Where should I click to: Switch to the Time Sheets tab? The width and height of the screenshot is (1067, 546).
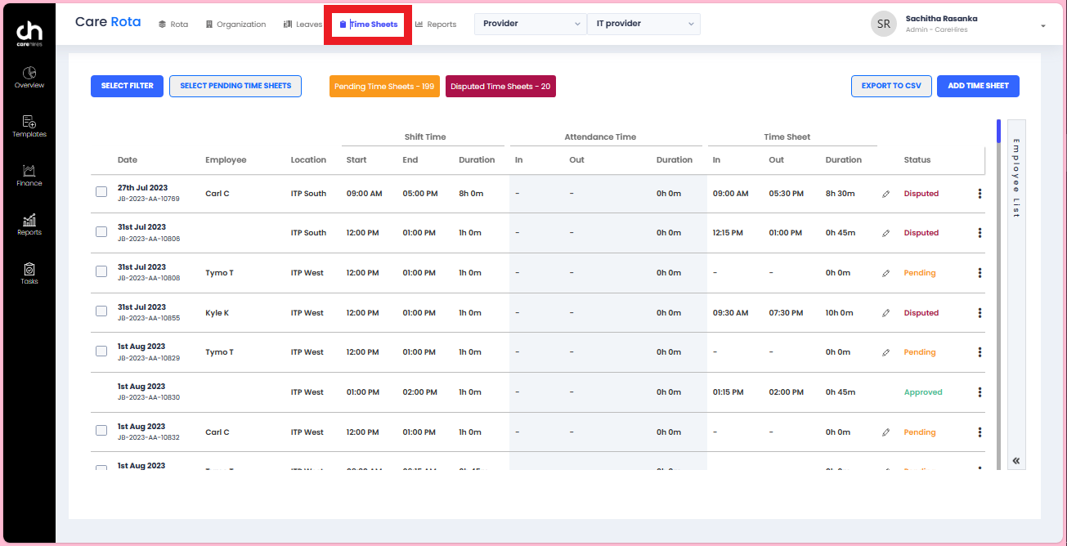click(368, 24)
